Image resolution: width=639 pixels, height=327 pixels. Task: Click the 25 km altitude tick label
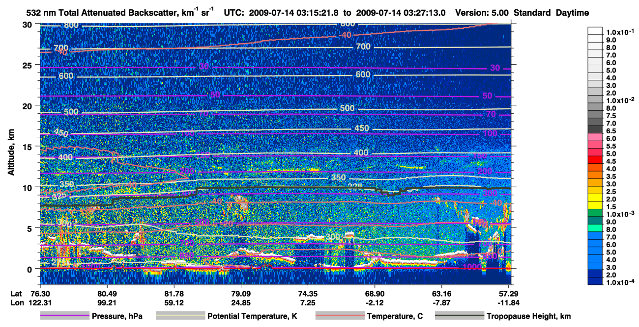(27, 65)
